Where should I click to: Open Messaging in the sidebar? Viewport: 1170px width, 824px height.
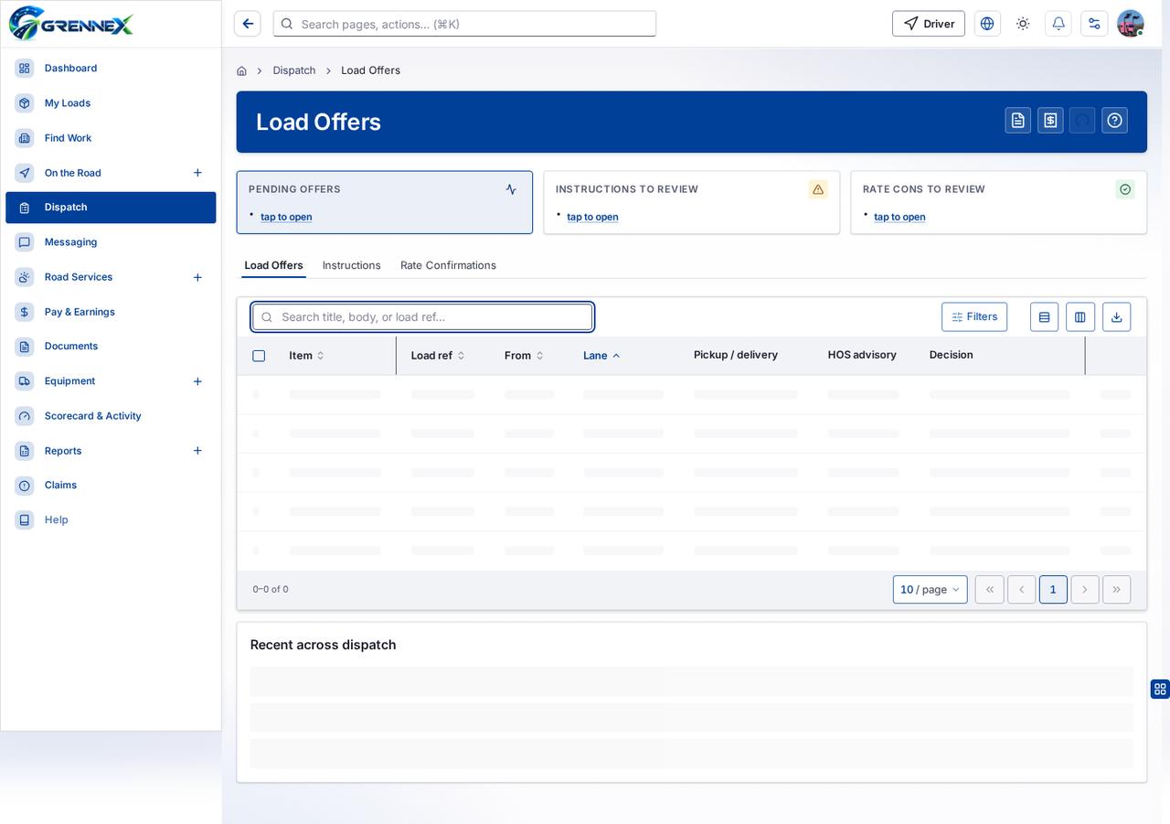point(111,242)
